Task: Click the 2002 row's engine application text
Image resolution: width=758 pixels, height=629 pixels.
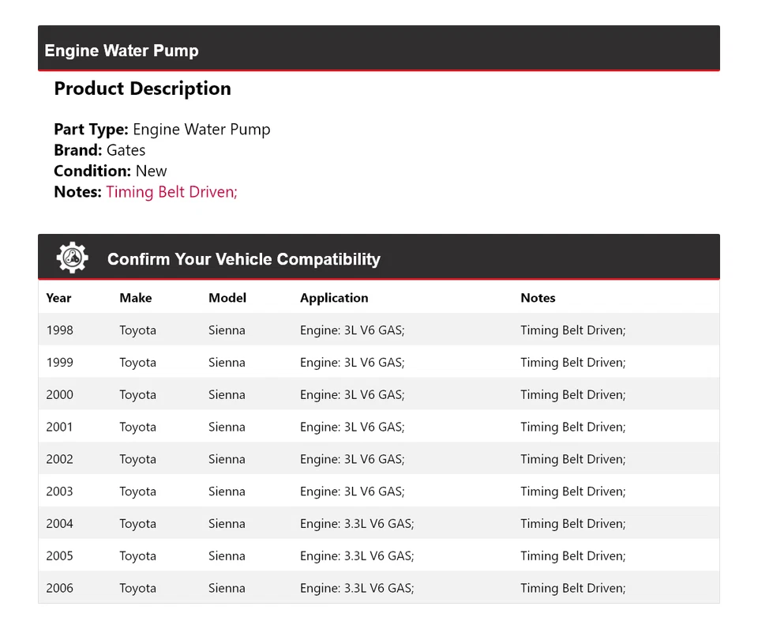Action: click(352, 459)
